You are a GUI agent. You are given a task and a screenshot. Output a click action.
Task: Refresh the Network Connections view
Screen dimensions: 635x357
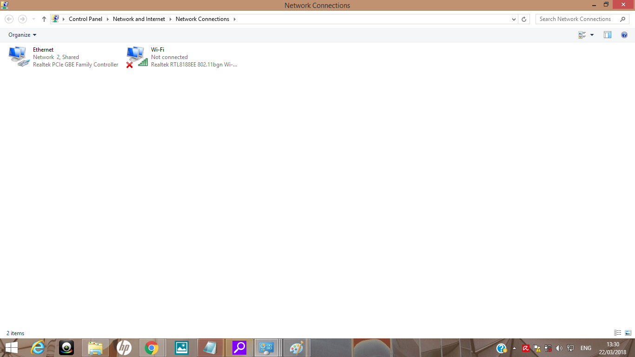pyautogui.click(x=524, y=19)
